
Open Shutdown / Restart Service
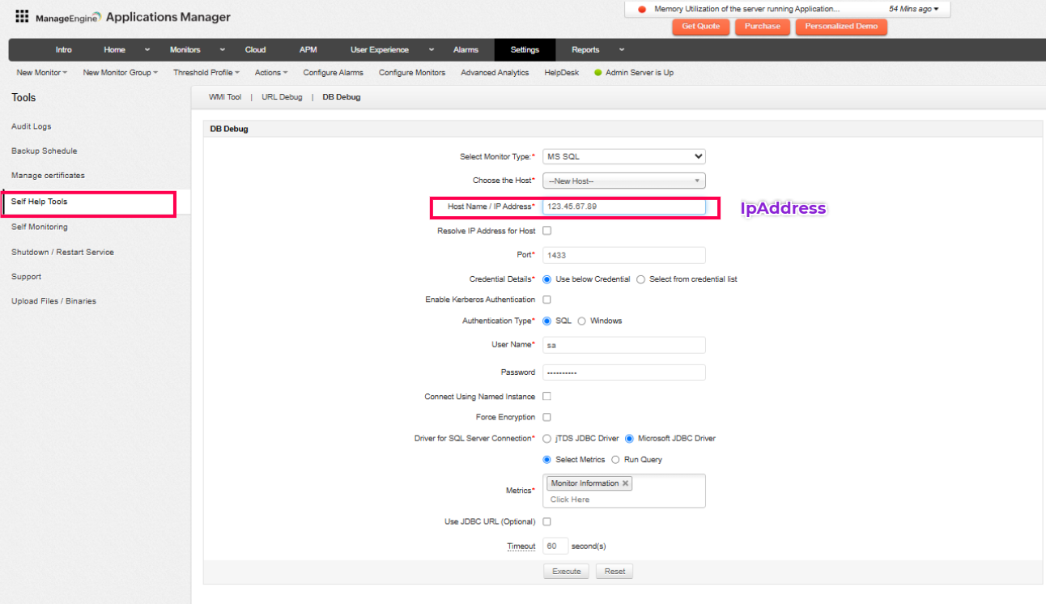pyautogui.click(x=62, y=253)
